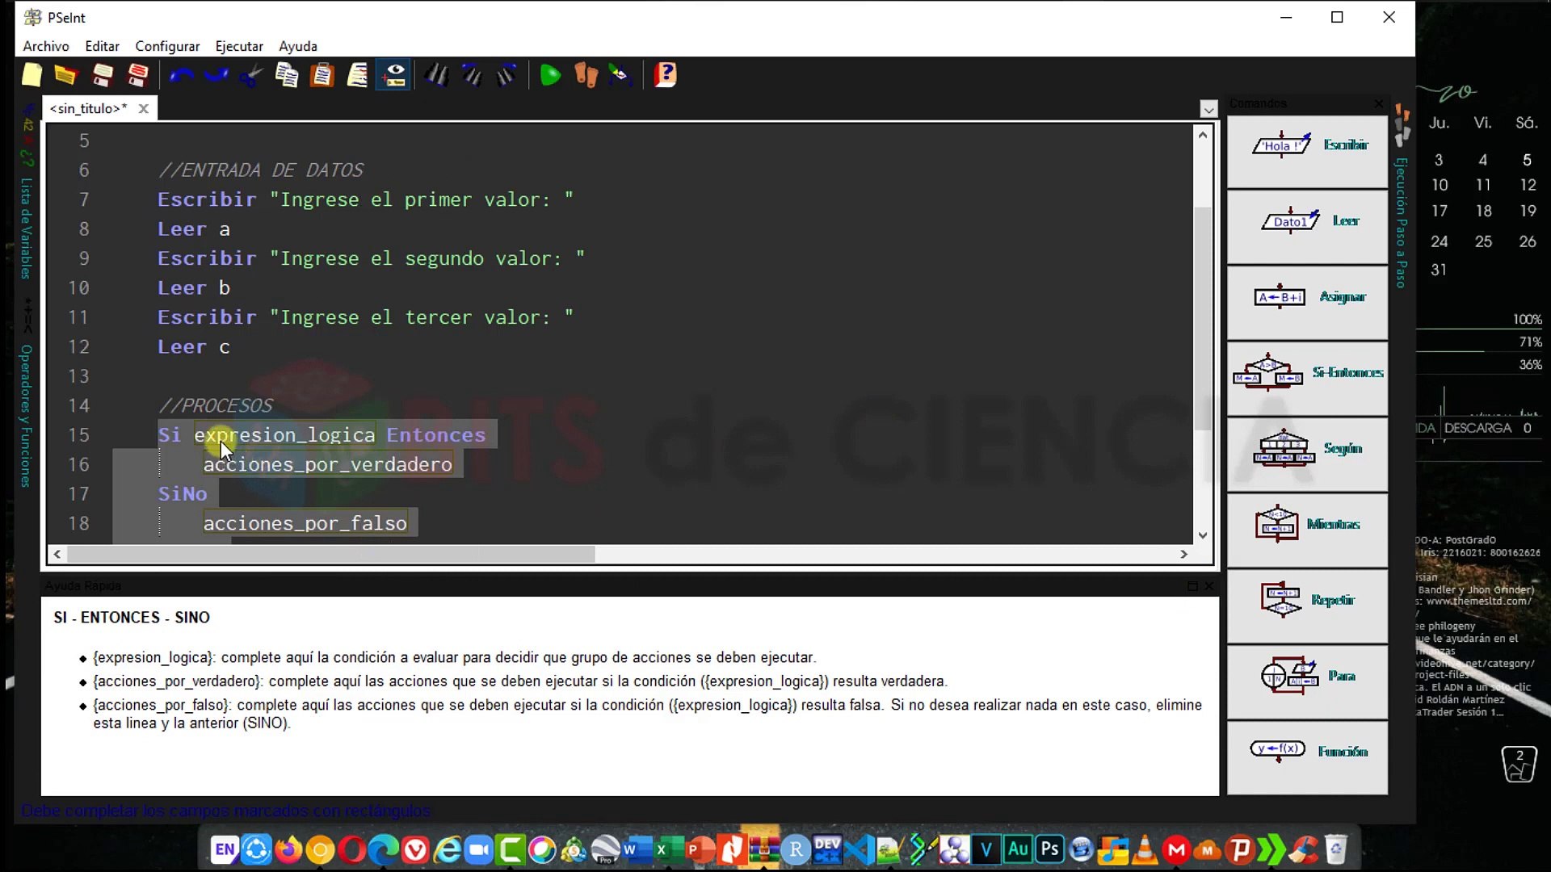The image size is (1551, 872).
Task: Click the horizontal scrollbar of the editor
Action: [x=331, y=555]
